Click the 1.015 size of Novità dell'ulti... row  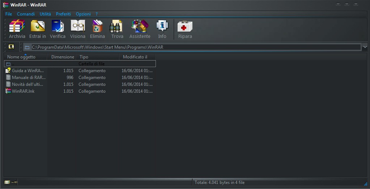tap(68, 84)
